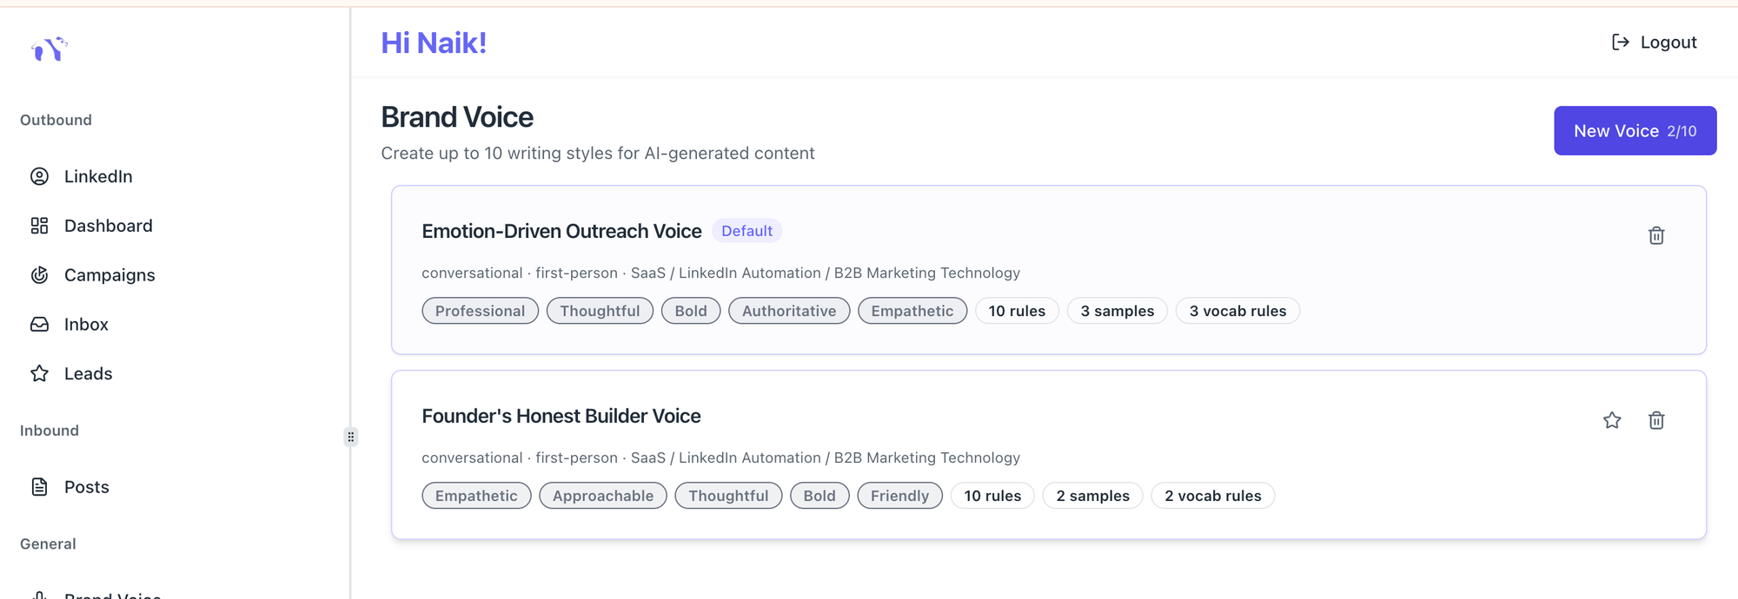Screen dimensions: 1738x599
Task: Create a New Voice
Action: (1635, 131)
